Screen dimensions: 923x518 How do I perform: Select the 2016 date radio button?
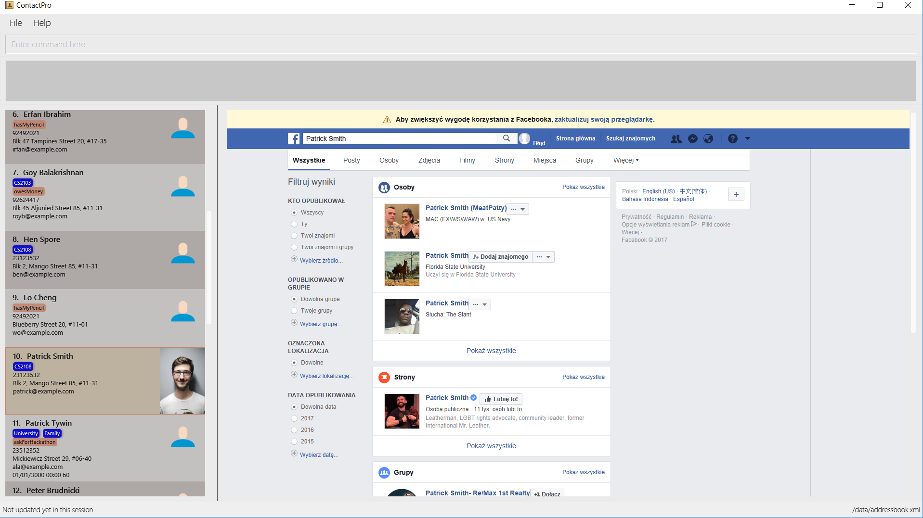294,430
